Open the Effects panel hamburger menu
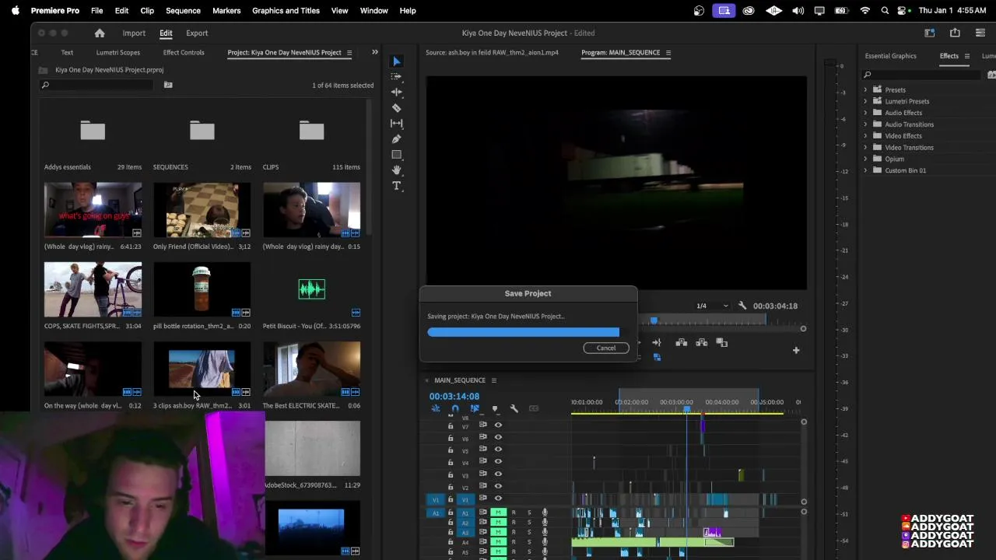996x560 pixels. click(x=967, y=56)
